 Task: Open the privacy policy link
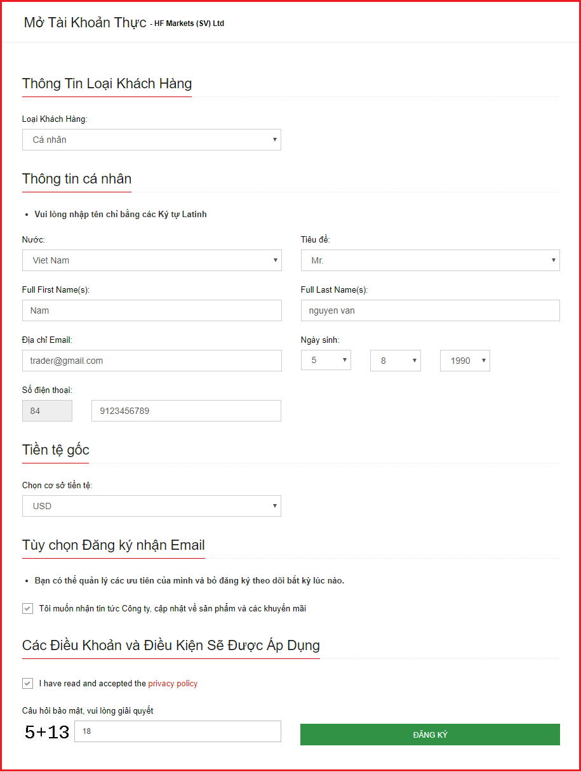click(173, 684)
